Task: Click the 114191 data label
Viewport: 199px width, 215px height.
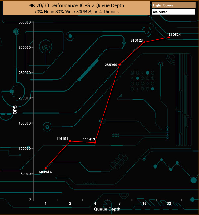Action: click(62, 139)
